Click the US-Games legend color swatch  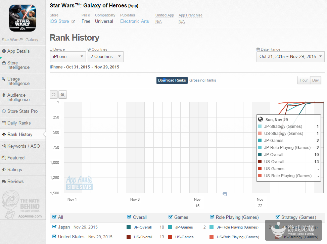170,237
